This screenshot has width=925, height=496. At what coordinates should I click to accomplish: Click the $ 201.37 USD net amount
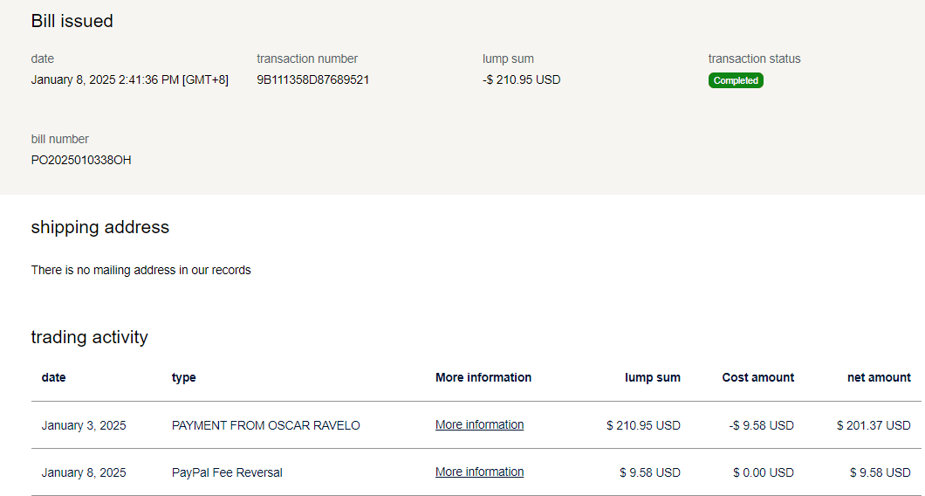tap(873, 426)
